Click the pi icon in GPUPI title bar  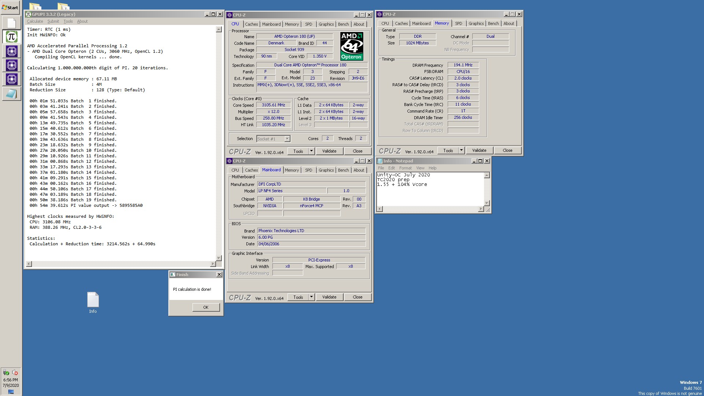(29, 14)
